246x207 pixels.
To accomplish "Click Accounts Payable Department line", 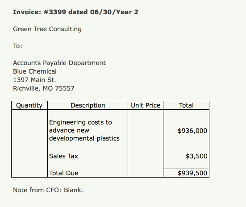I will pos(59,63).
